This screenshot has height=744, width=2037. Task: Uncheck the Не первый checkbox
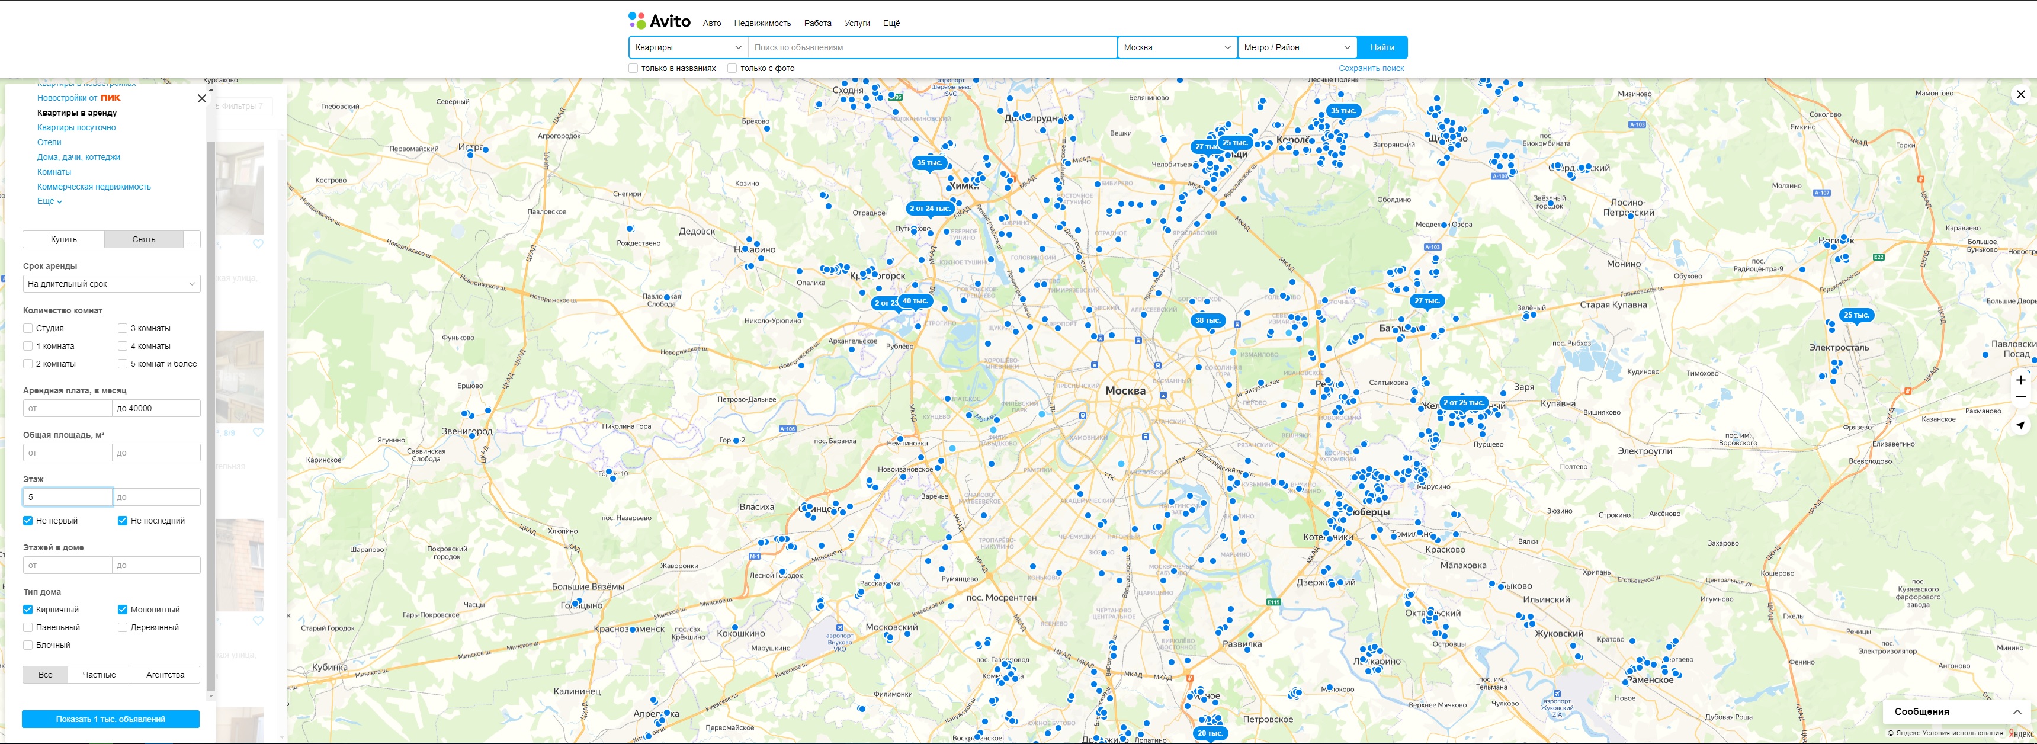tap(28, 521)
